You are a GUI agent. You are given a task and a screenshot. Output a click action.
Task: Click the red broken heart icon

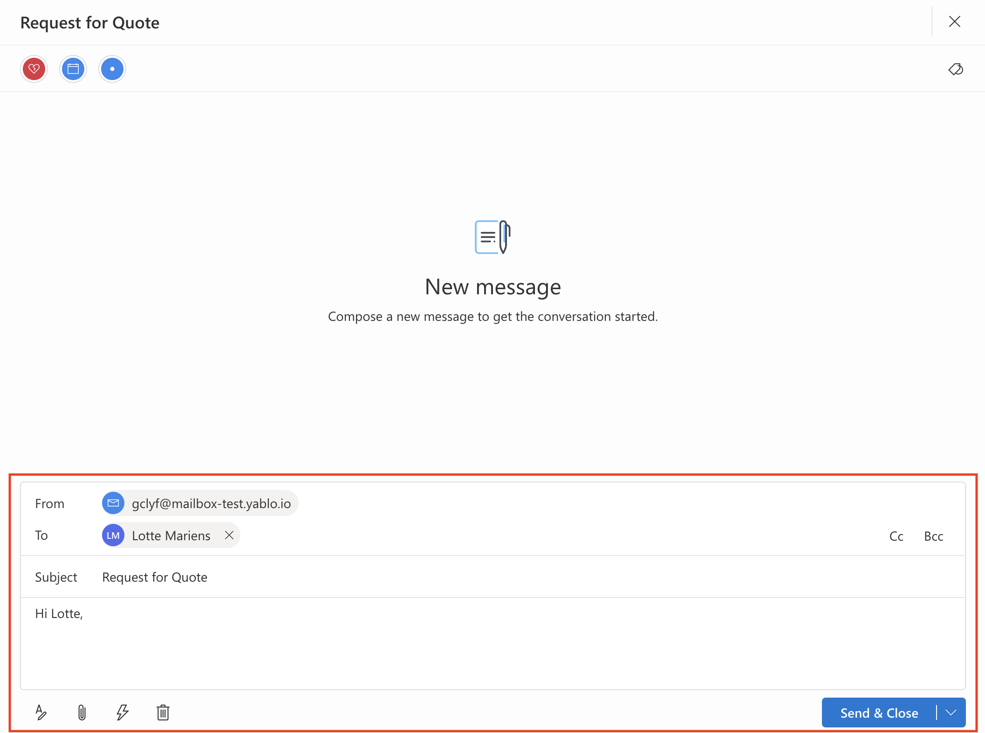pyautogui.click(x=34, y=68)
